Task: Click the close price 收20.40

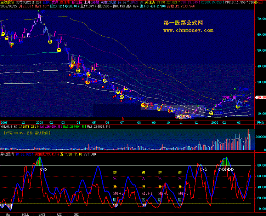Action: [71, 6]
